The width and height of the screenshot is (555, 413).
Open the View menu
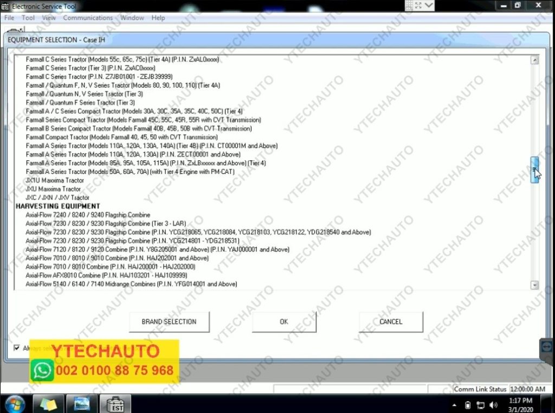(49, 18)
